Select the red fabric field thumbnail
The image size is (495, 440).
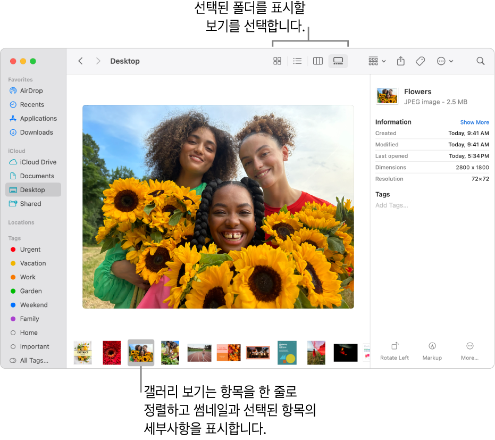pos(316,353)
